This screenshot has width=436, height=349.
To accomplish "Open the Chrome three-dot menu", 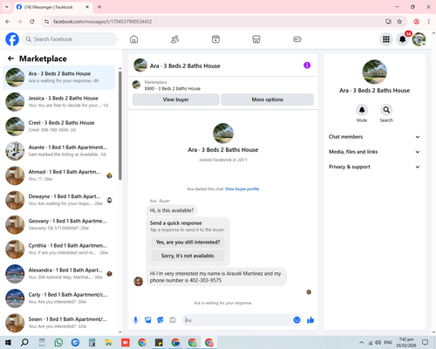I will [x=429, y=22].
